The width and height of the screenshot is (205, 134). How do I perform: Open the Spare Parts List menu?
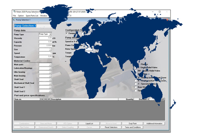pos(32,16)
